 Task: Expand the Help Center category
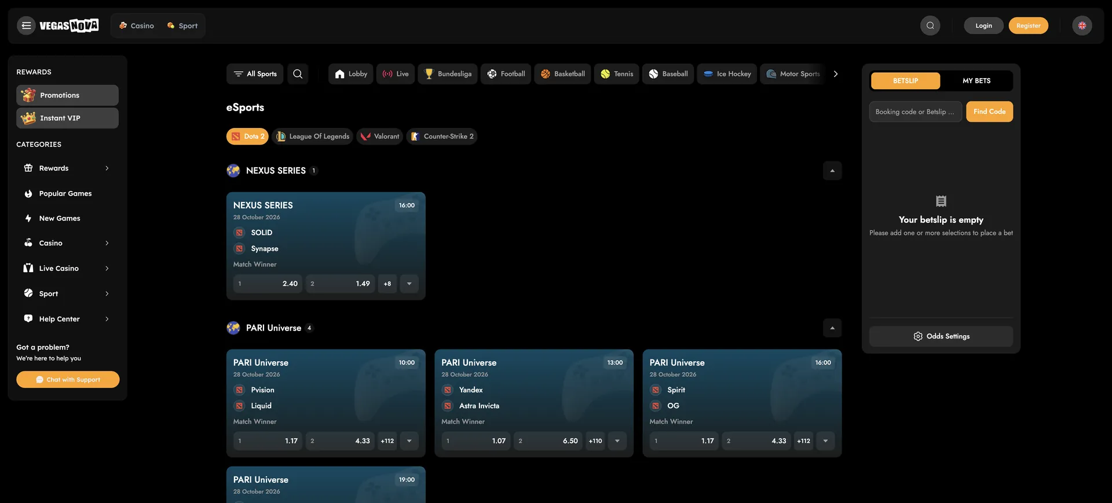[67, 319]
